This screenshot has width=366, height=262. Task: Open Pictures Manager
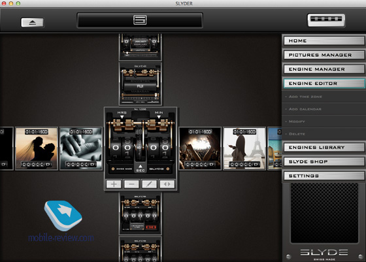pos(324,55)
